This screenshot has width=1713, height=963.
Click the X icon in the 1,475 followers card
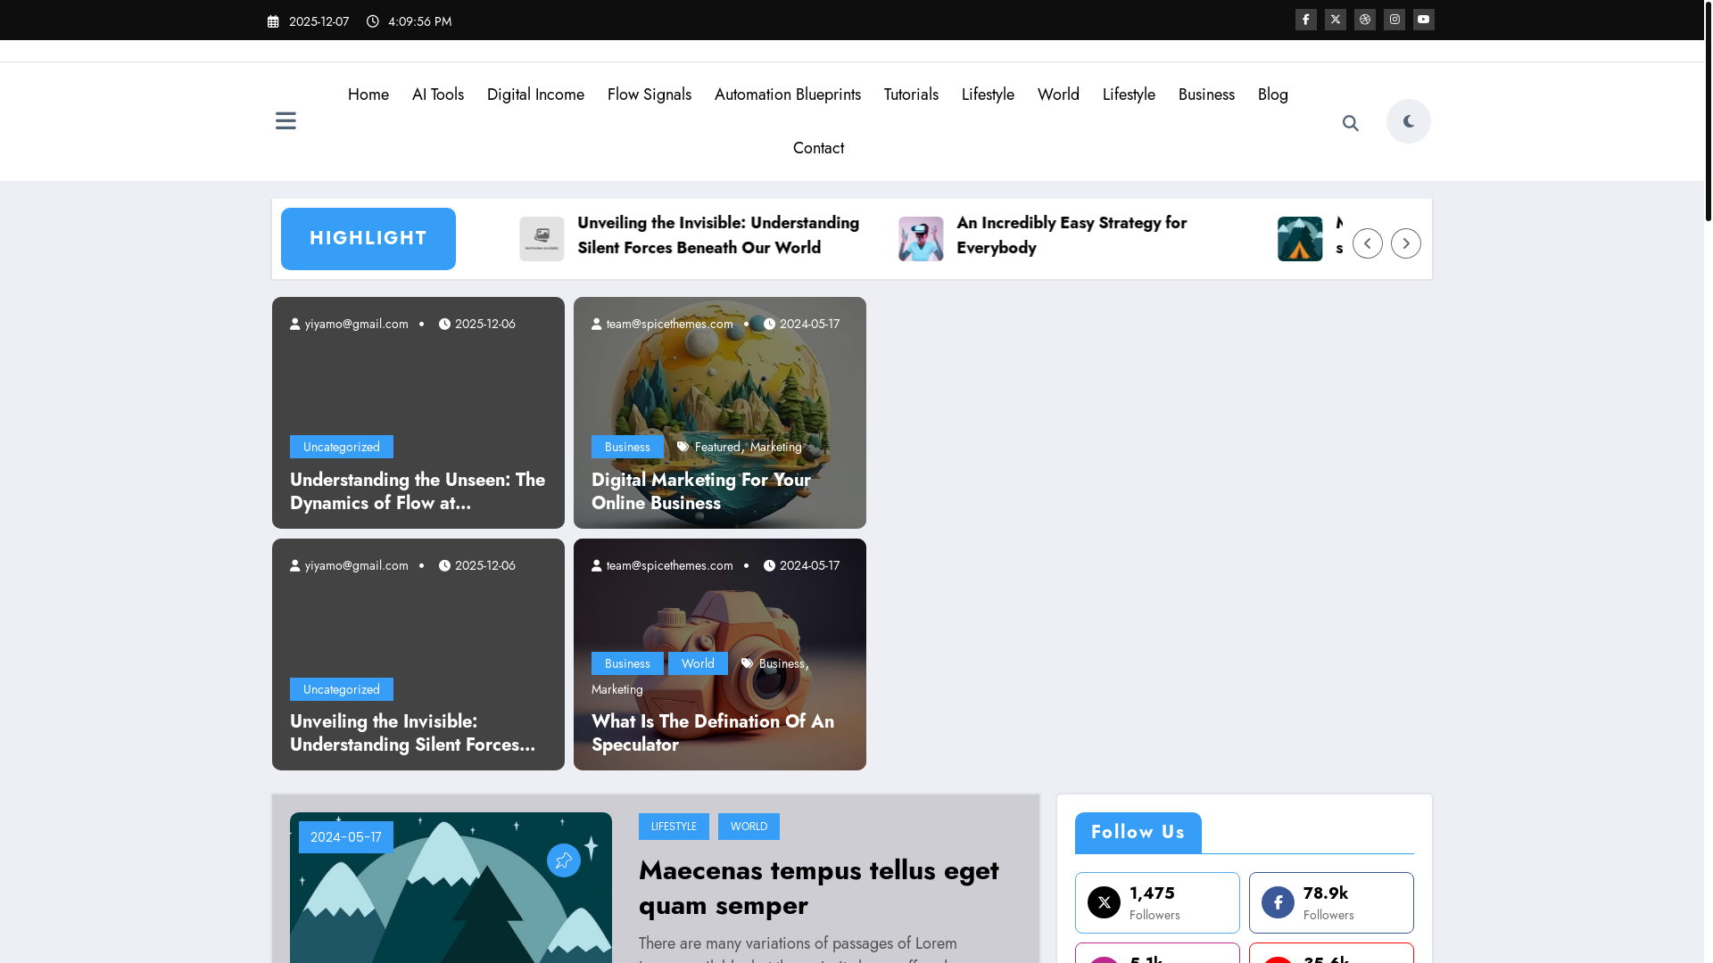(x=1104, y=902)
